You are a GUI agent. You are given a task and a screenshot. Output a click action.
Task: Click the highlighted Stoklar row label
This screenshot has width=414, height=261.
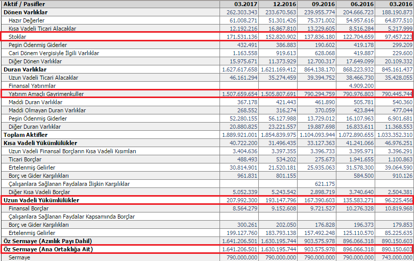(x=17, y=37)
